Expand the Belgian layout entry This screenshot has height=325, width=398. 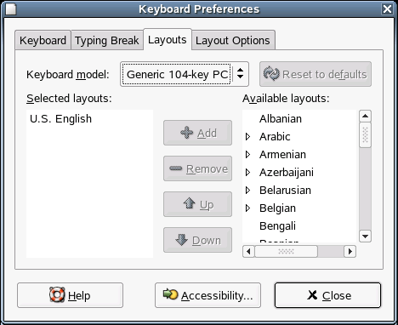pos(247,208)
